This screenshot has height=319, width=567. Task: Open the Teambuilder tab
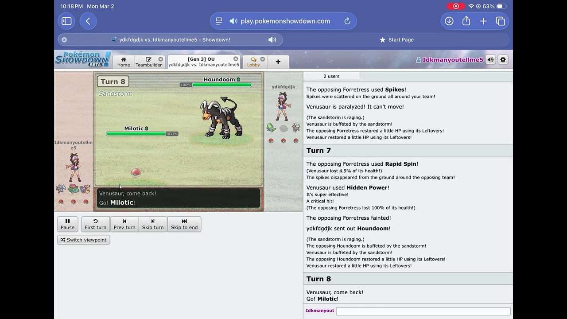[x=149, y=62]
